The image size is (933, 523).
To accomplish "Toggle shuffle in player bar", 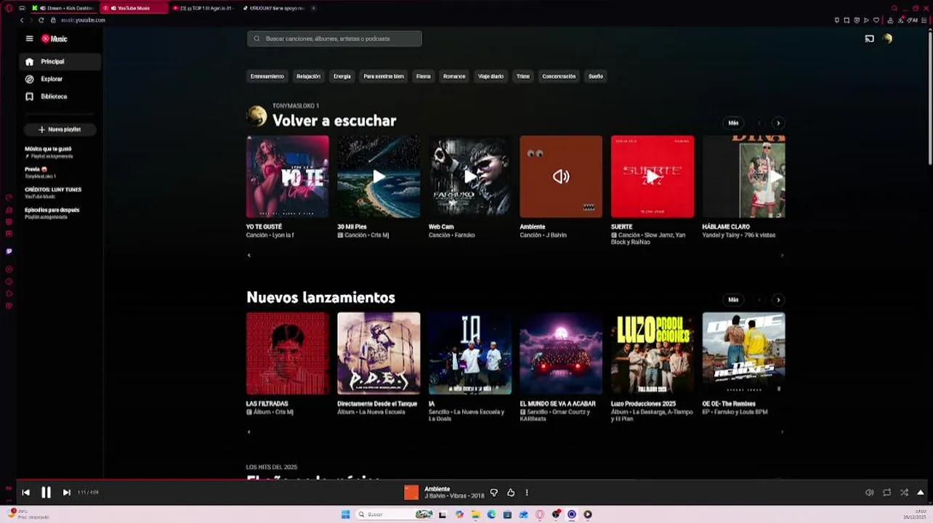I will coord(904,492).
